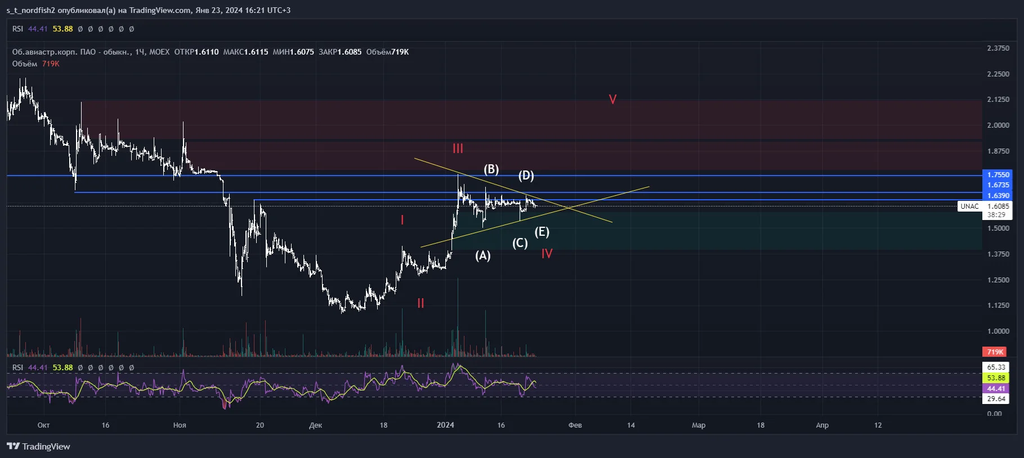1024x458 pixels.
Task: Select the 2.0000 price scale value
Action: tap(998, 125)
